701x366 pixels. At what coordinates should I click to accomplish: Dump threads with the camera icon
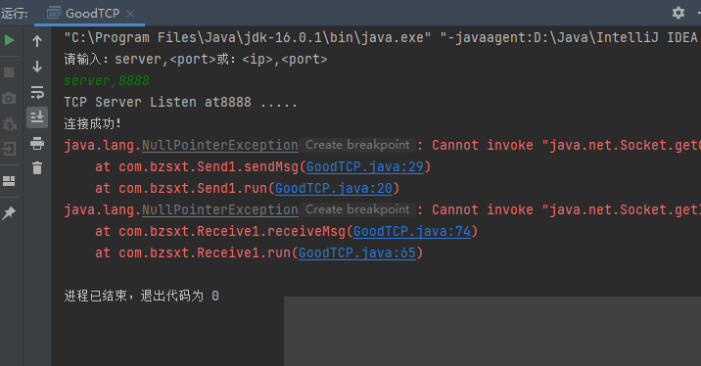click(9, 98)
